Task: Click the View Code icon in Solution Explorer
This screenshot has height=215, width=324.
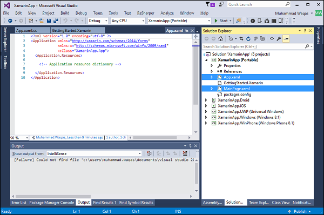Action: 272,39
